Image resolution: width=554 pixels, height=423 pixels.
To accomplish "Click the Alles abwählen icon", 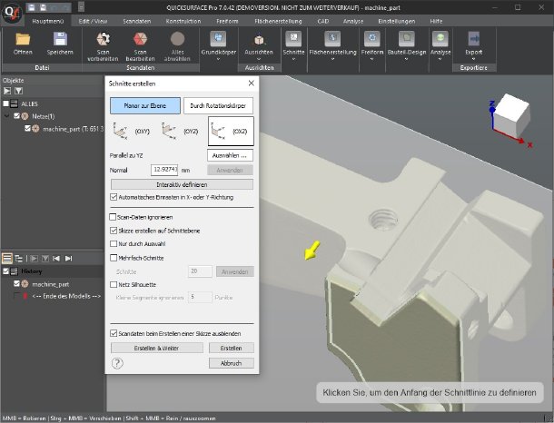I will pyautogui.click(x=178, y=39).
